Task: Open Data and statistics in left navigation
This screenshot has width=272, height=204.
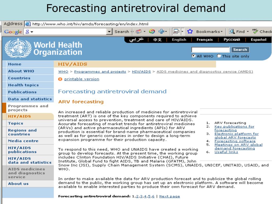Action: (x=28, y=99)
